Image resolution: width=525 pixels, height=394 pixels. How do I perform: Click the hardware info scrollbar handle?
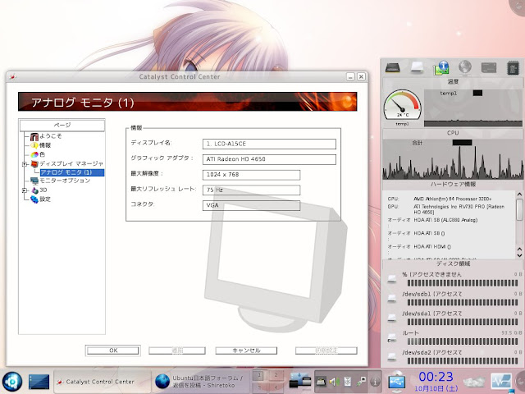(x=519, y=210)
